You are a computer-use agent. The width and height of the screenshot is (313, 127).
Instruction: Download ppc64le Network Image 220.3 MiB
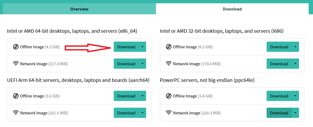click(279, 113)
